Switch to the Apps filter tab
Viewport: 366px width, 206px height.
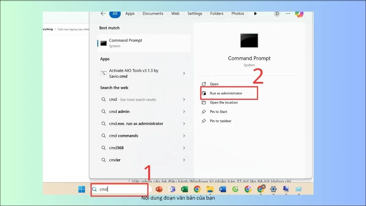pyautogui.click(x=130, y=14)
